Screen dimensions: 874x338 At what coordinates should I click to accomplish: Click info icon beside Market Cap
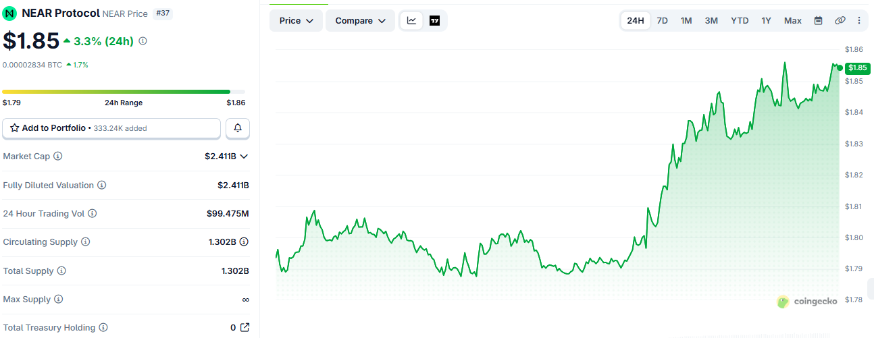click(57, 156)
